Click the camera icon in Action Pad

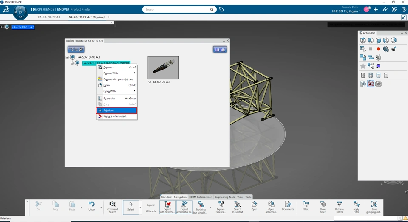[x=378, y=84]
